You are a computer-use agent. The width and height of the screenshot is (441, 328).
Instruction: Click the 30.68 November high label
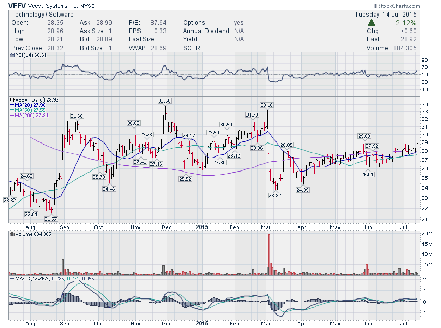point(133,123)
